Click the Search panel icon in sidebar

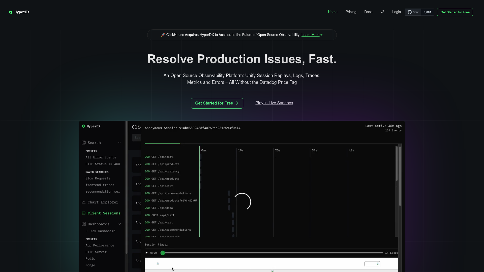click(84, 143)
